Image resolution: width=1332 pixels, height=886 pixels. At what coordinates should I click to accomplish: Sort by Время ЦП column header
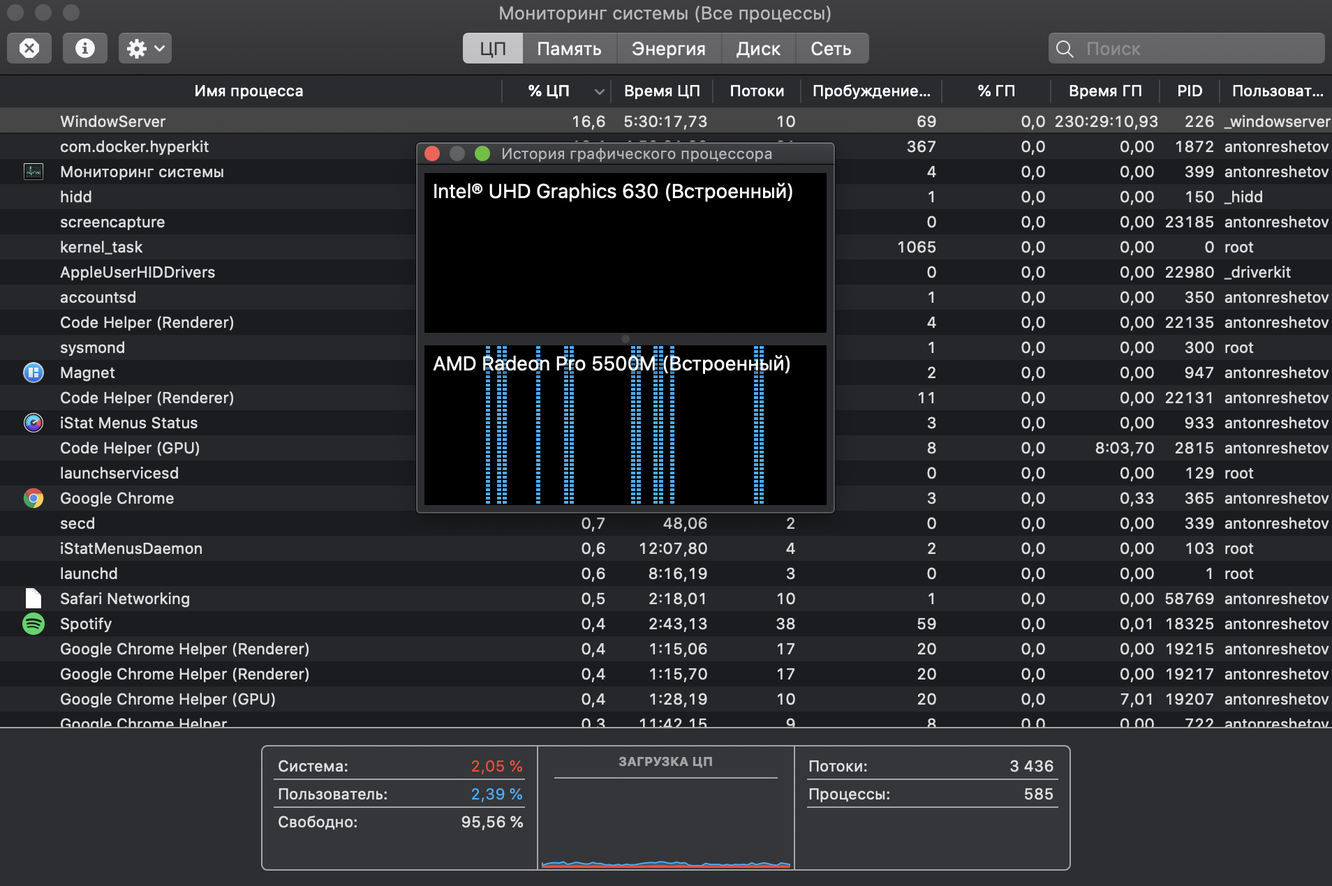coord(662,91)
